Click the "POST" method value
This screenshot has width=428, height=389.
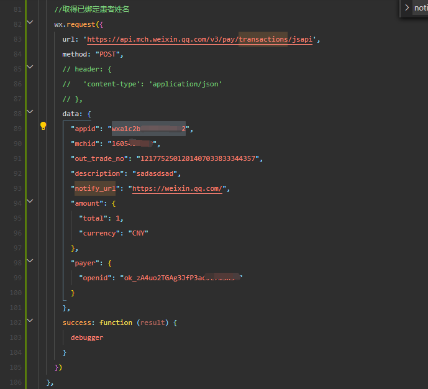pyautogui.click(x=107, y=54)
